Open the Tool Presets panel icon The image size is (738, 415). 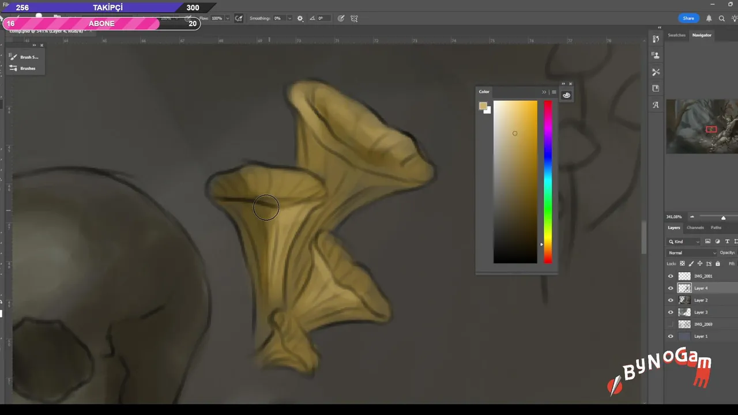pos(656,72)
